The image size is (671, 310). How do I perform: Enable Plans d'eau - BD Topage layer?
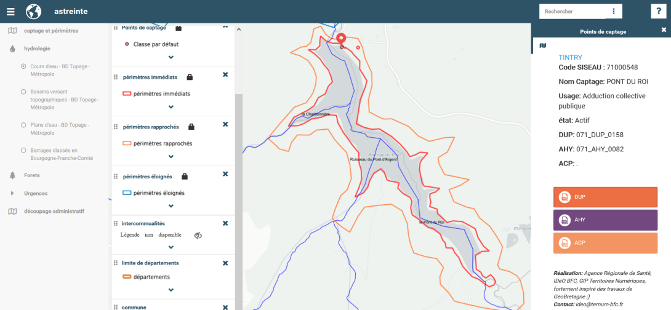(23, 124)
